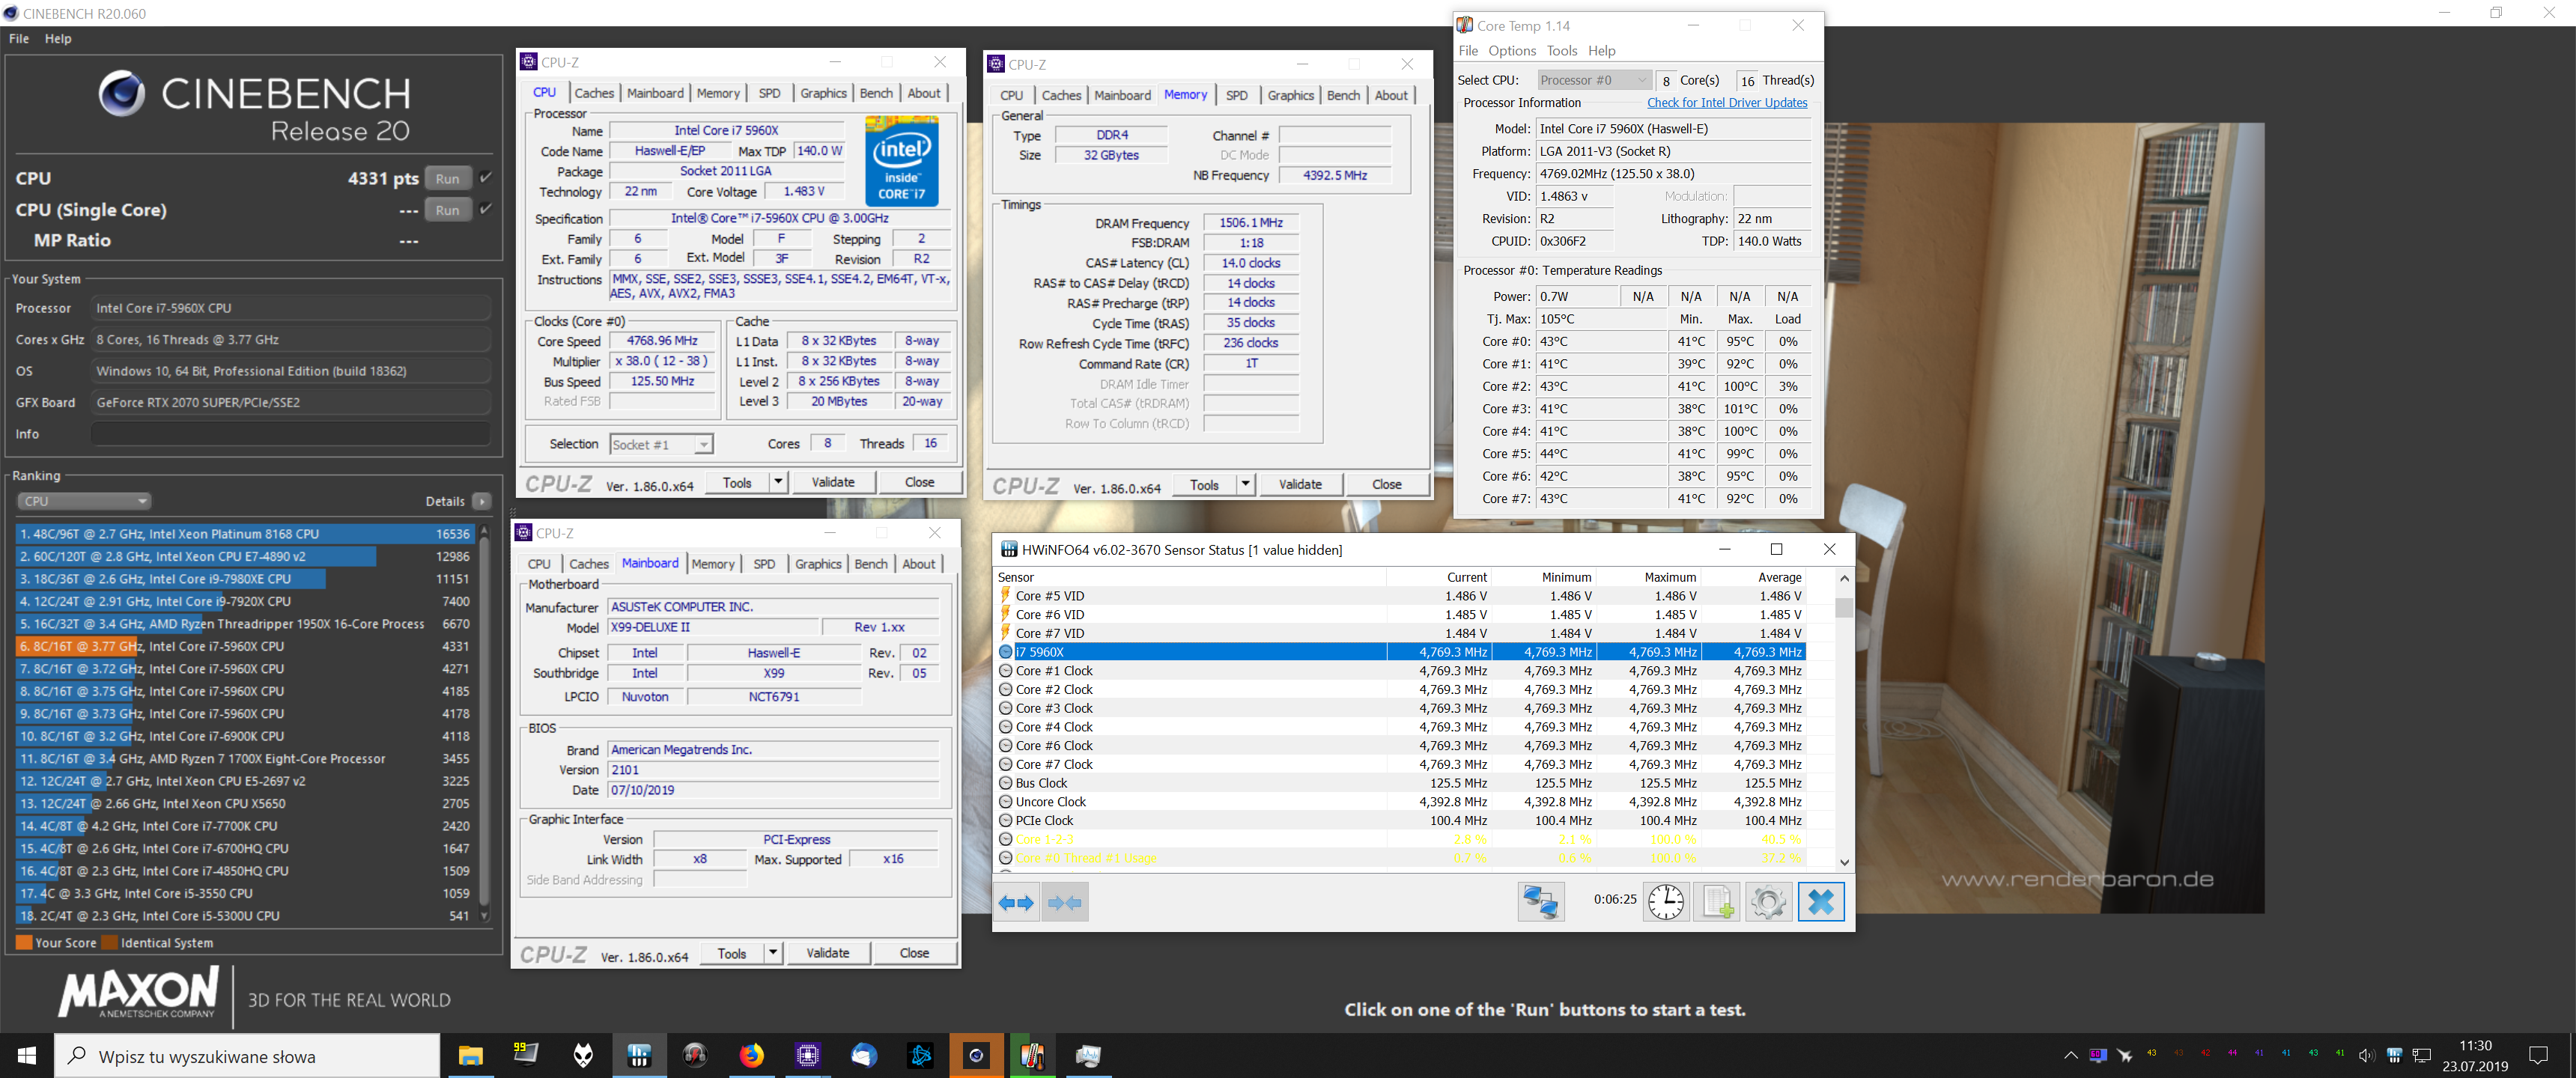Reset HWiNFO timer with clock icon
This screenshot has width=2576, height=1078.
[x=1666, y=902]
